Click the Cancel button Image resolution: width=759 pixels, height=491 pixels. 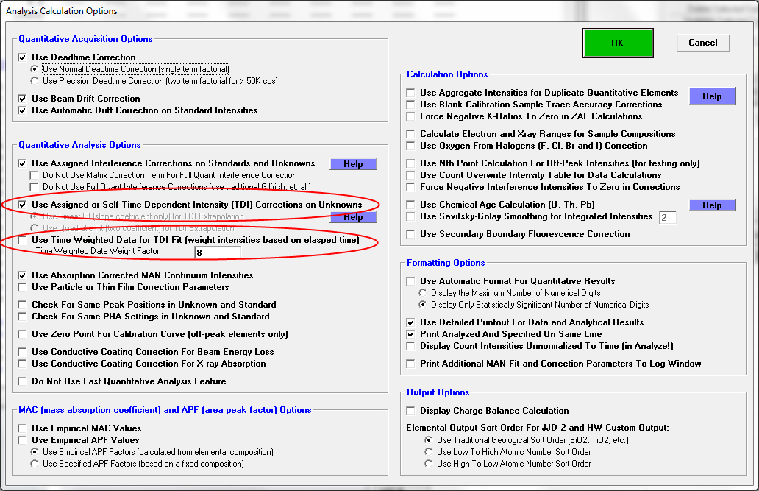(702, 43)
